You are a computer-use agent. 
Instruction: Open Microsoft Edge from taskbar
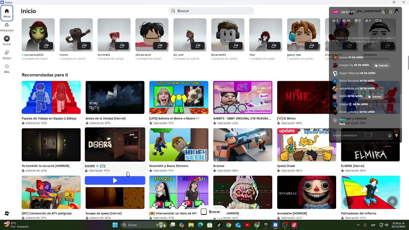point(200,225)
